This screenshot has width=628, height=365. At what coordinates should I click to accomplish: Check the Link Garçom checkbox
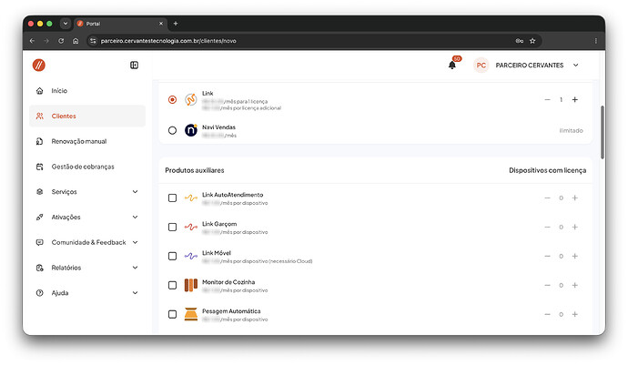tap(172, 228)
